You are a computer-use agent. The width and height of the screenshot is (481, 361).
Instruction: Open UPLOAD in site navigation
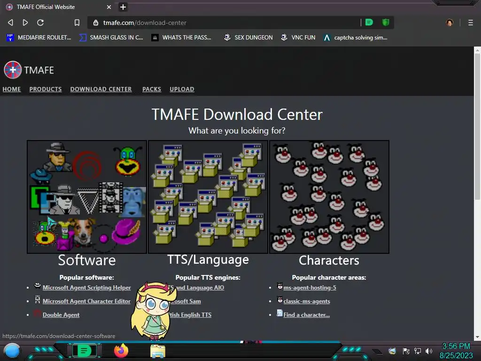(x=182, y=89)
